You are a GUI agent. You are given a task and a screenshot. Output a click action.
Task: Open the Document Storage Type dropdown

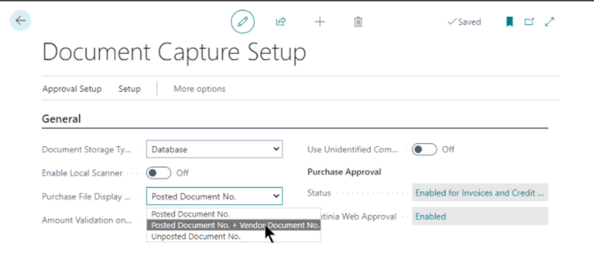coord(214,150)
